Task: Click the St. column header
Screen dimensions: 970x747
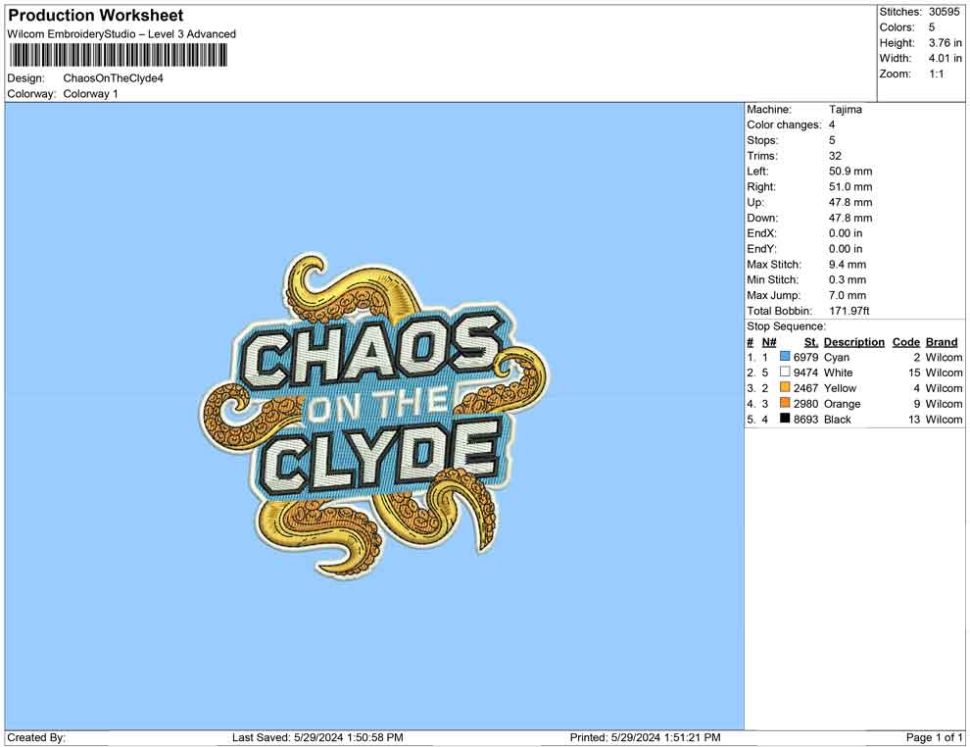Action: (x=810, y=342)
